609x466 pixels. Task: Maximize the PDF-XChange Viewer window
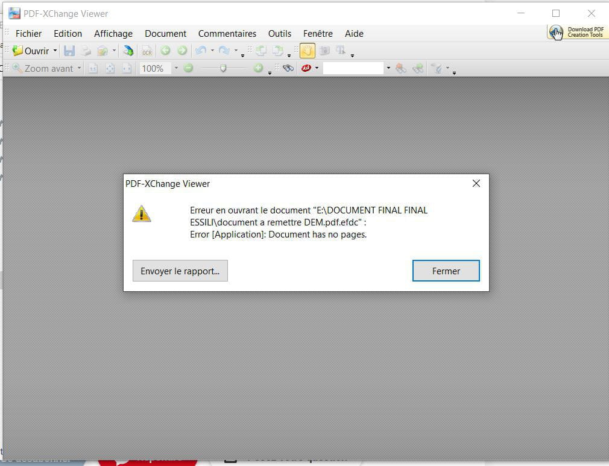pos(556,14)
